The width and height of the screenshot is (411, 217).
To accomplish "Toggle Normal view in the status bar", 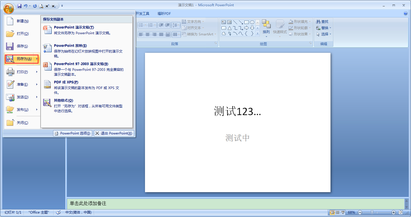I will pos(333,212).
